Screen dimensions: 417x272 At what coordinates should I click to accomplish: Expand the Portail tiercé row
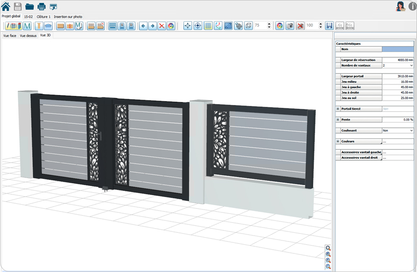[x=338, y=109]
